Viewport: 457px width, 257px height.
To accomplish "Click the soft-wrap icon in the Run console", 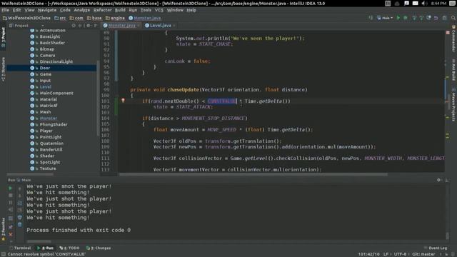I will click(x=19, y=203).
